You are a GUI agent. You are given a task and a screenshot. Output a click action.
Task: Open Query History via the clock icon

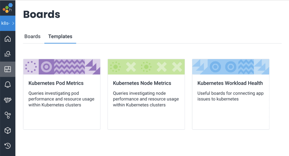pos(8,146)
